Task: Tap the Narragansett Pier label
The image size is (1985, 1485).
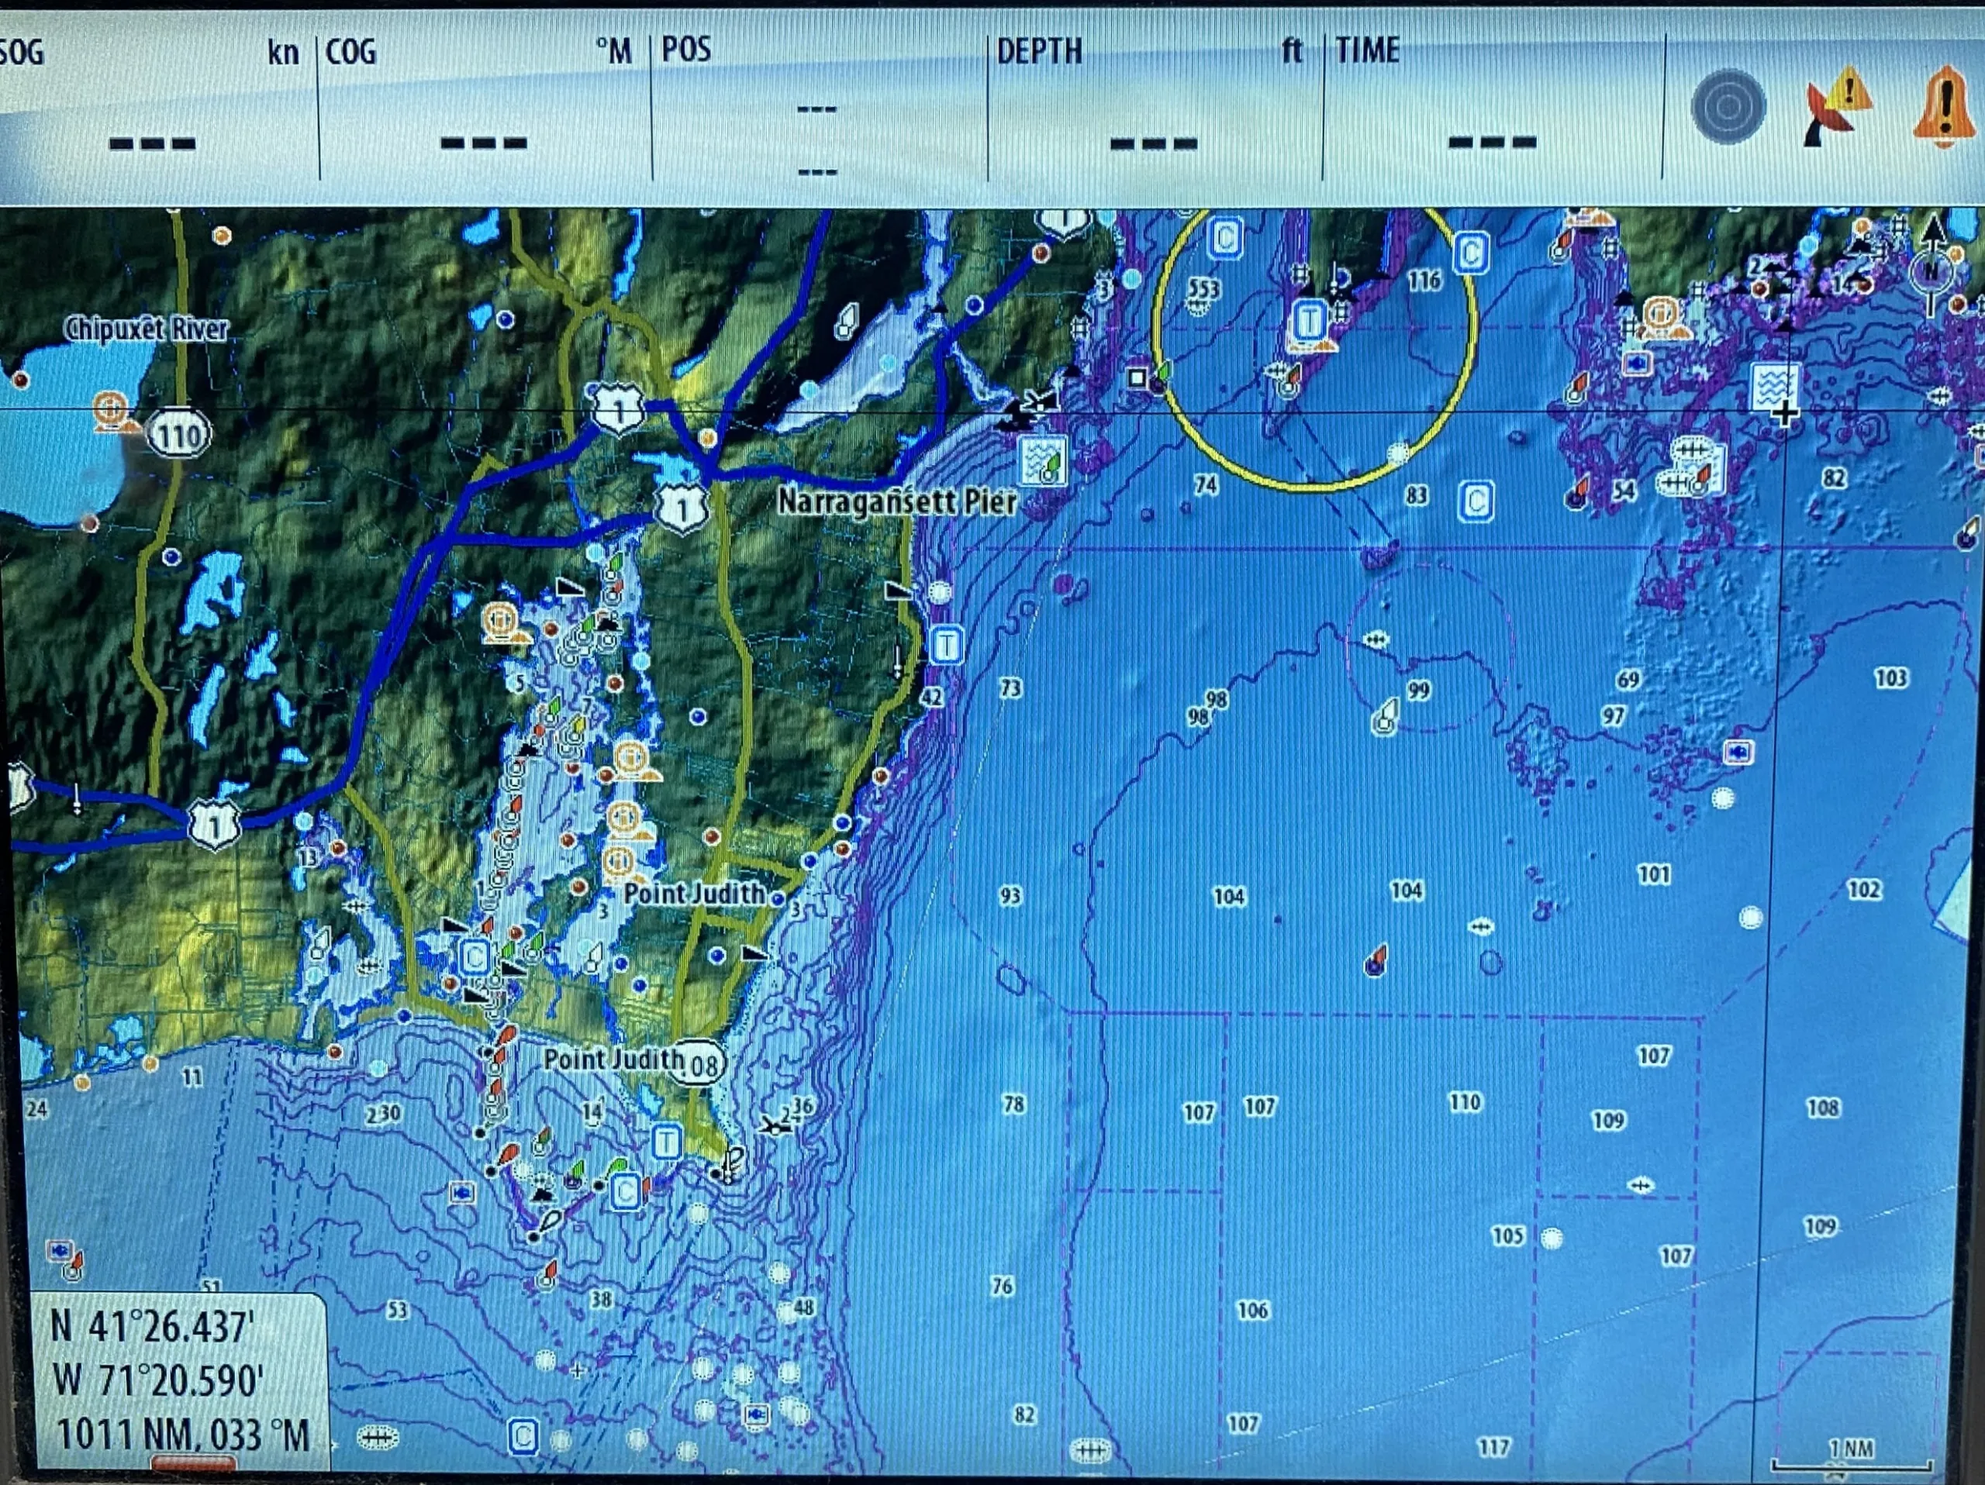Action: pos(897,501)
